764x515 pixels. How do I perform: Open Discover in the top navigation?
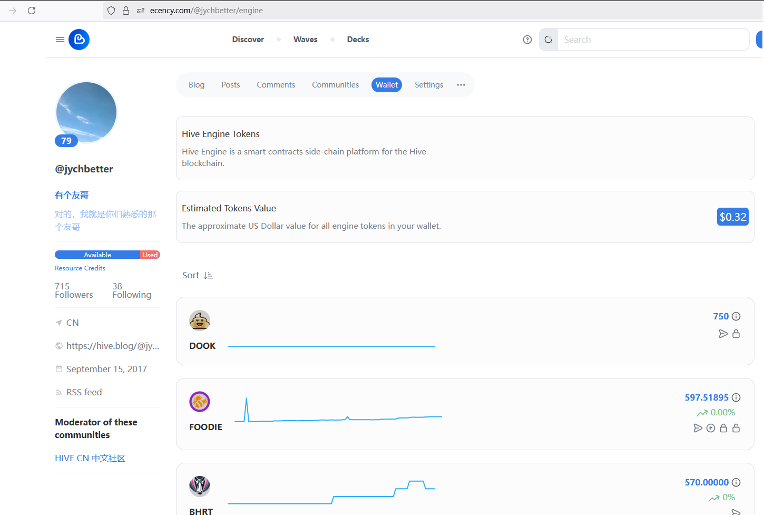[248, 40]
